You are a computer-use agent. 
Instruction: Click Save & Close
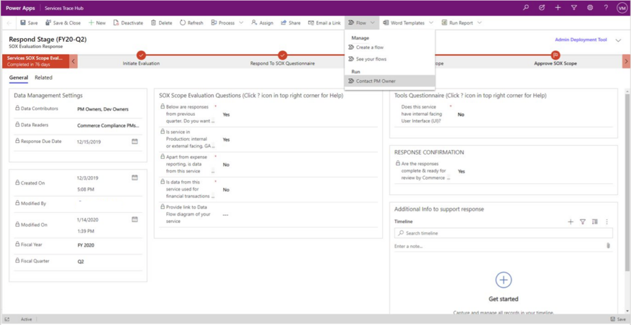63,23
